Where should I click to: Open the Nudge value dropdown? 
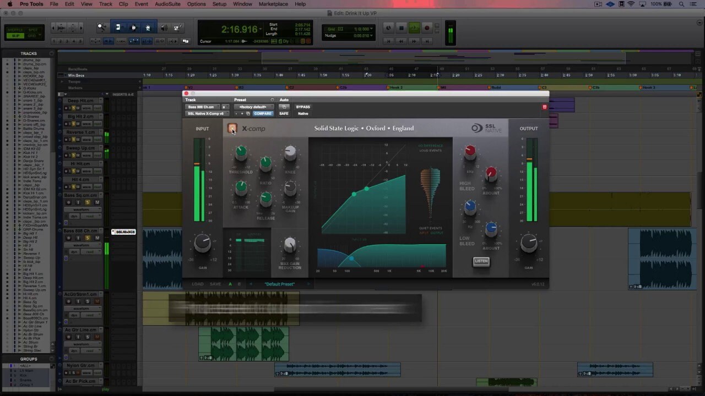[x=371, y=36]
